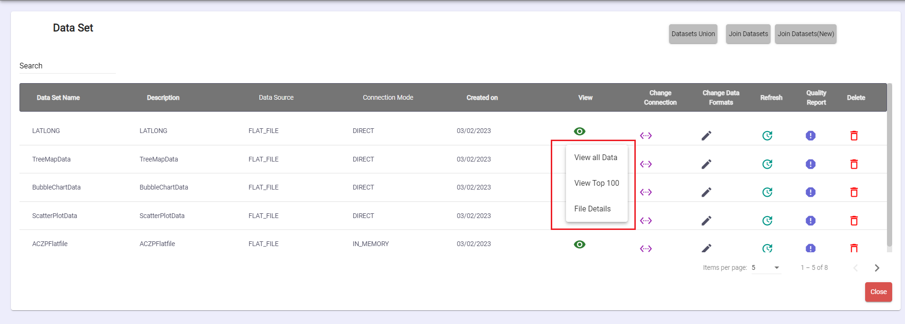Viewport: 905px width, 324px height.
Task: Click the eye view icon for ACZPFlatfile
Action: tap(579, 244)
